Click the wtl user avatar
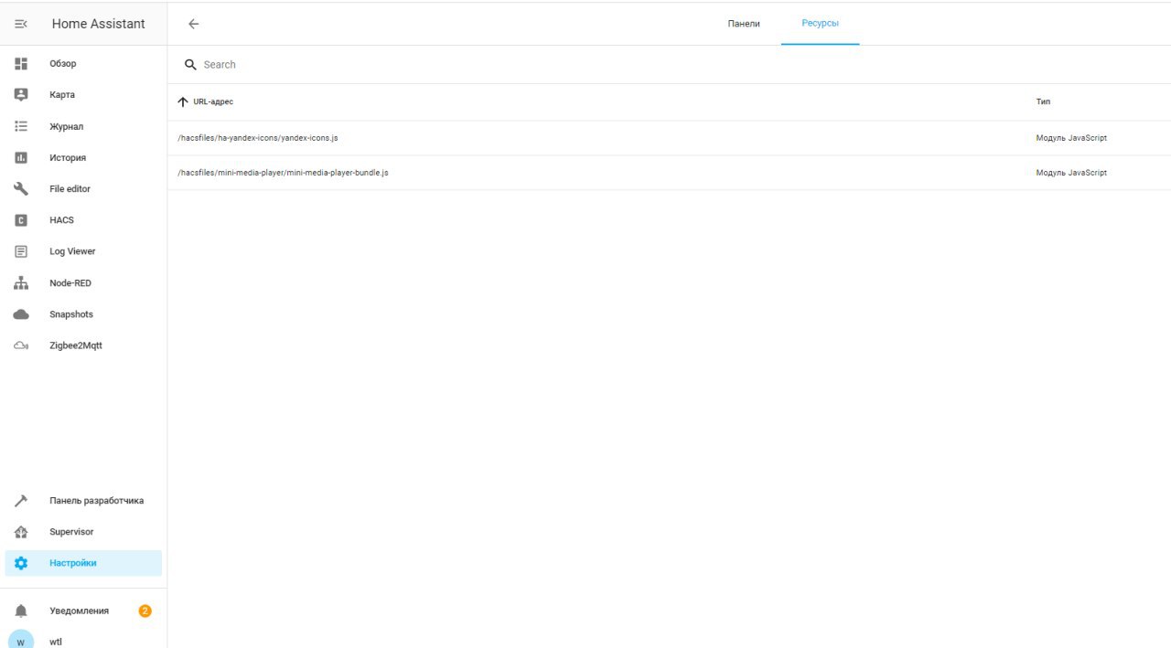Image resolution: width=1171 pixels, height=648 pixels. 21,642
